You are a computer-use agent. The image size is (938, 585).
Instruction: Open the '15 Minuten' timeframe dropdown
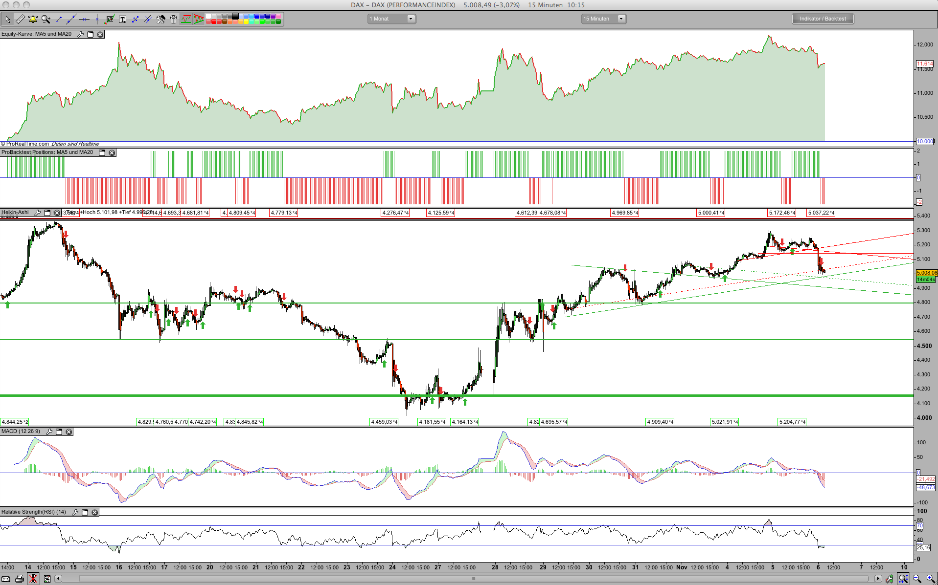point(603,19)
